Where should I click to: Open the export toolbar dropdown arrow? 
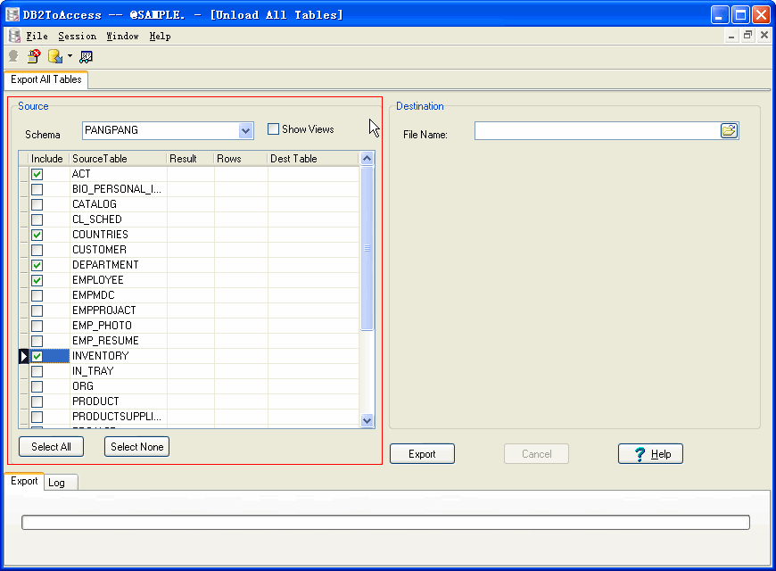(70, 56)
